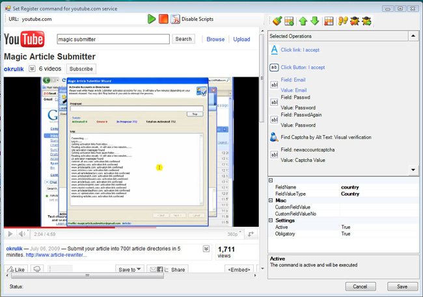Click the video play button

coord(10,234)
